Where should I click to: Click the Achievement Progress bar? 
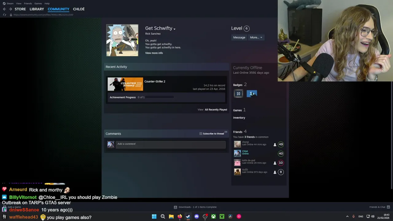[x=160, y=97]
